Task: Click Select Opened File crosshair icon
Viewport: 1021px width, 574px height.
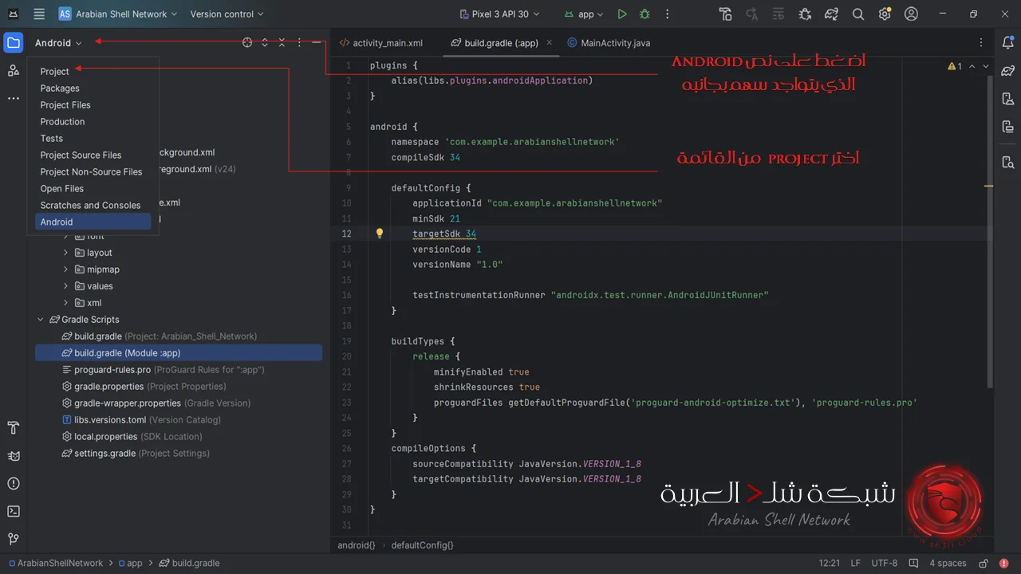Action: click(247, 43)
